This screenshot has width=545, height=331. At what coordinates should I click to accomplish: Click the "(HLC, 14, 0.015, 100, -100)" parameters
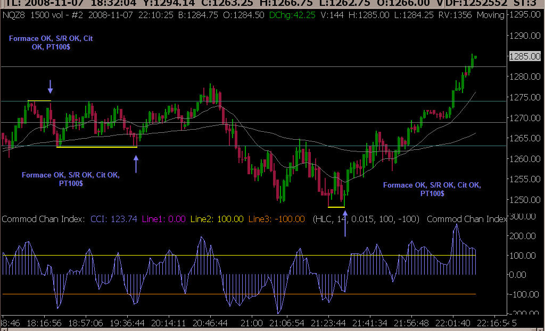(x=366, y=219)
